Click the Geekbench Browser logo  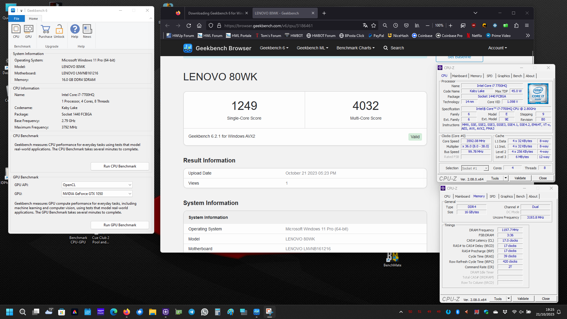(x=217, y=48)
